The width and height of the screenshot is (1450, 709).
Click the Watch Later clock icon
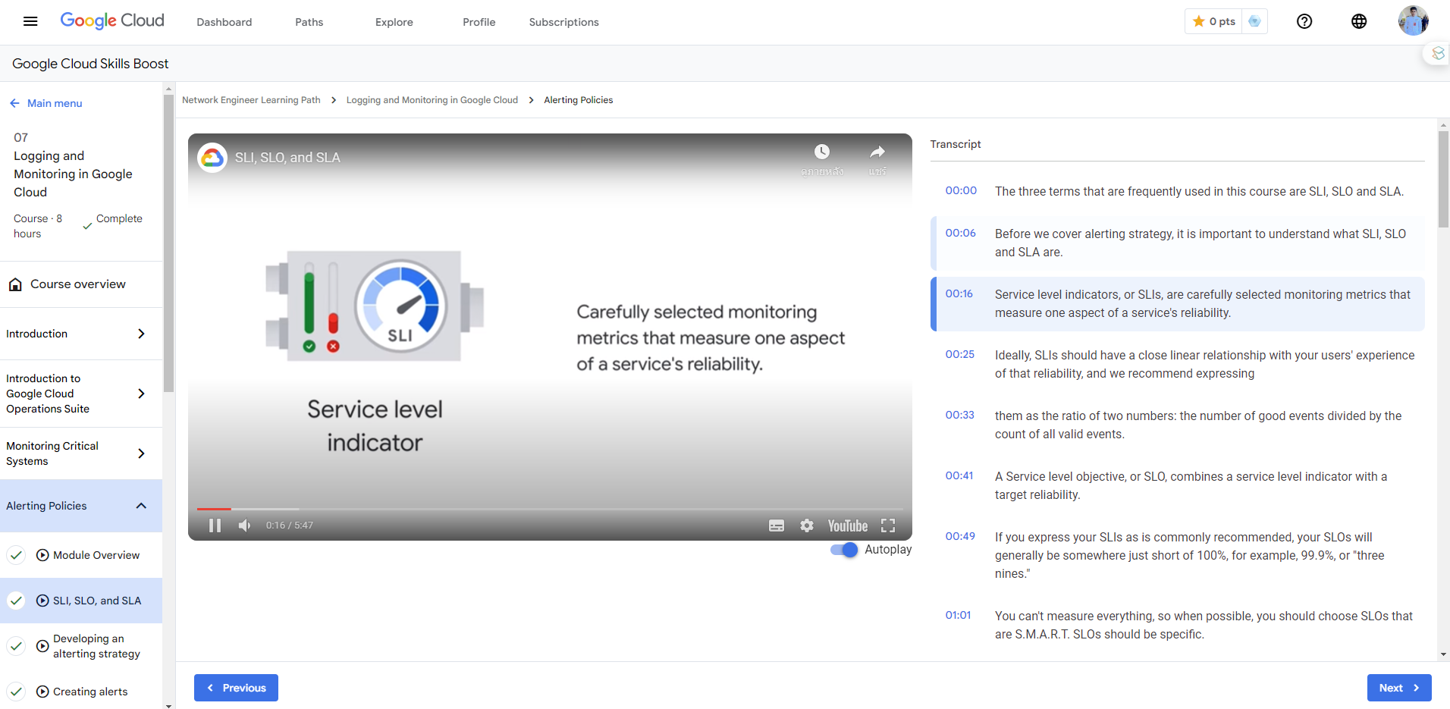pos(821,152)
